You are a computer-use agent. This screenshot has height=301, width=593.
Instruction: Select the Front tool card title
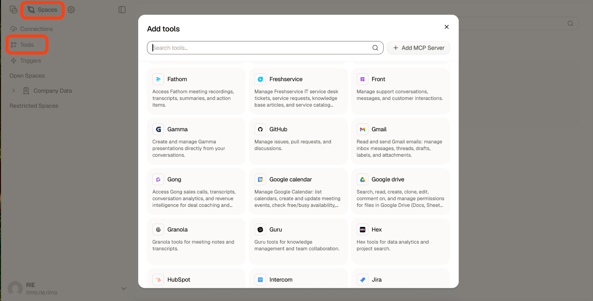pyautogui.click(x=378, y=79)
